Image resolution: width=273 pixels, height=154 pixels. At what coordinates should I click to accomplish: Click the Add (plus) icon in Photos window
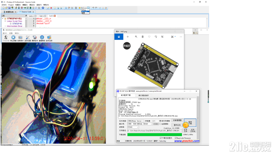[x=128, y=37]
